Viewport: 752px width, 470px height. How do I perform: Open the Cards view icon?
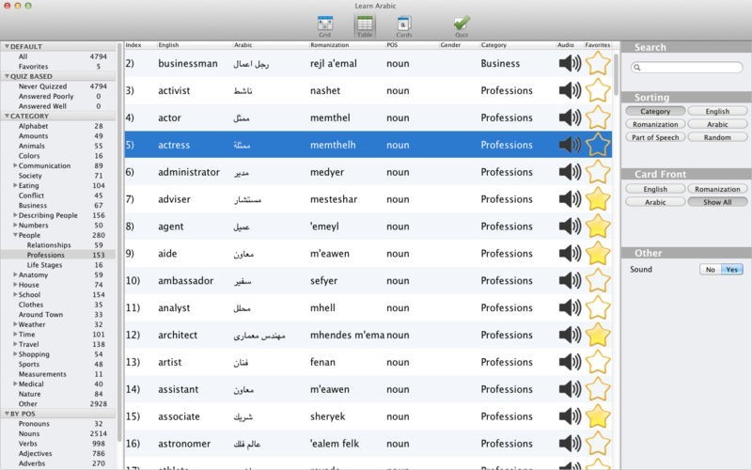(x=403, y=24)
